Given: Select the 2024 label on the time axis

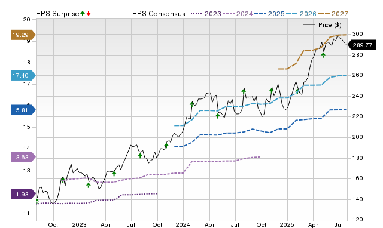Looking at the screenshot, I should 183,224.
